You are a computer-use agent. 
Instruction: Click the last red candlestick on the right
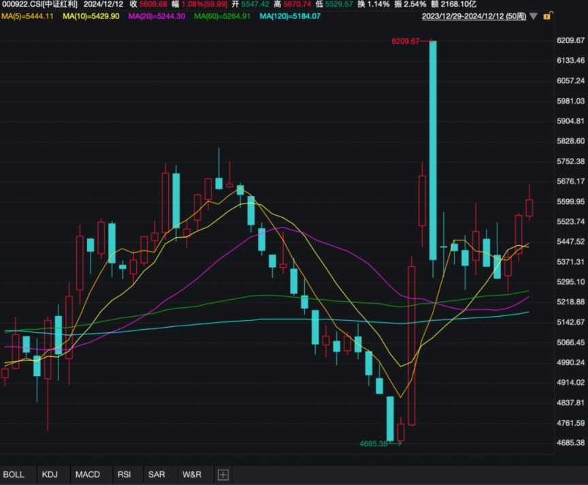[529, 208]
